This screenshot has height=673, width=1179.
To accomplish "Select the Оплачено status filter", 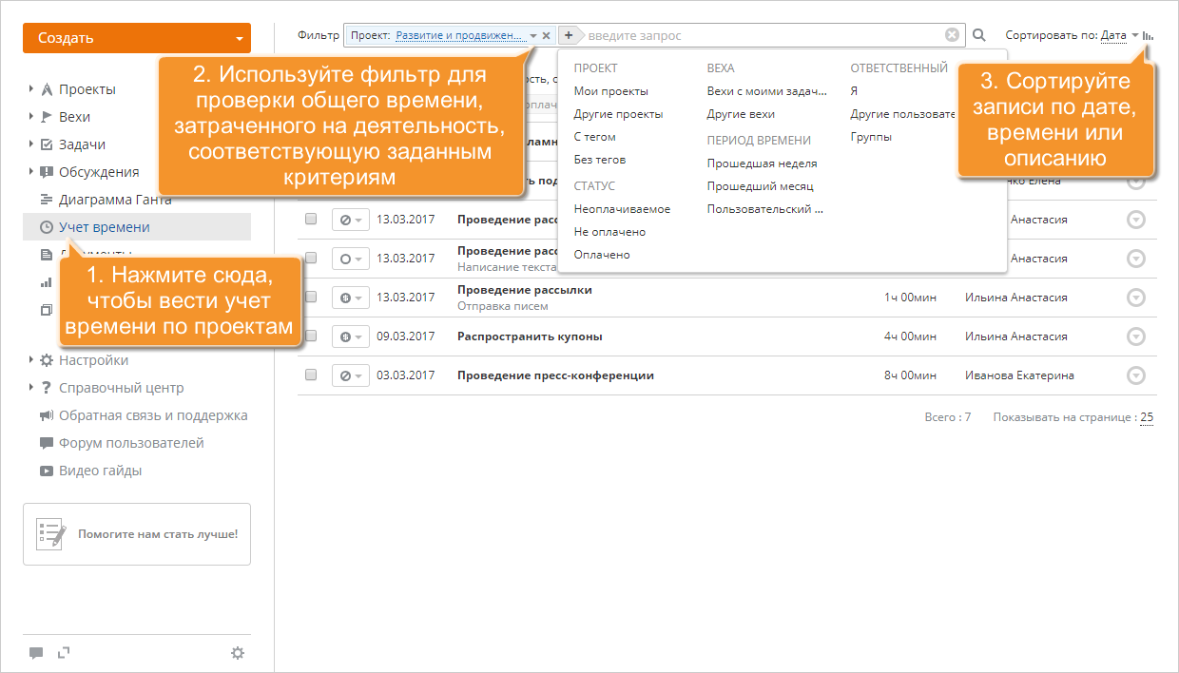I will 602,255.
